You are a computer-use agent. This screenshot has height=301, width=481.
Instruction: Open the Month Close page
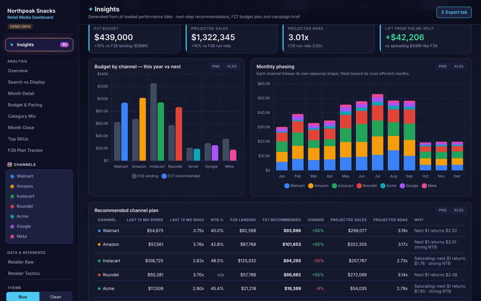click(39, 128)
